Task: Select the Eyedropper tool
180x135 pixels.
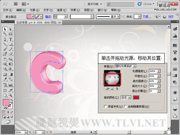Action: [x=5, y=79]
